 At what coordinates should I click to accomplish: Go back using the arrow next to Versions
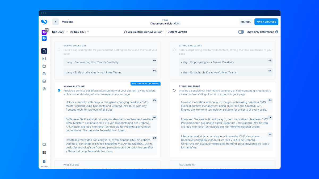(56, 22)
